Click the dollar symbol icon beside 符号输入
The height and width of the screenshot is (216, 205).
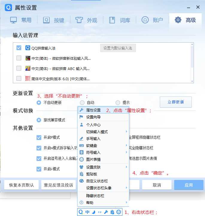[x=81, y=152]
